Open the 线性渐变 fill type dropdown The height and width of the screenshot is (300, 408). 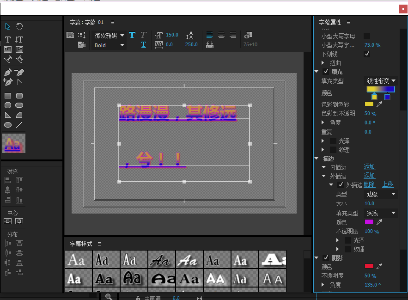(x=381, y=81)
